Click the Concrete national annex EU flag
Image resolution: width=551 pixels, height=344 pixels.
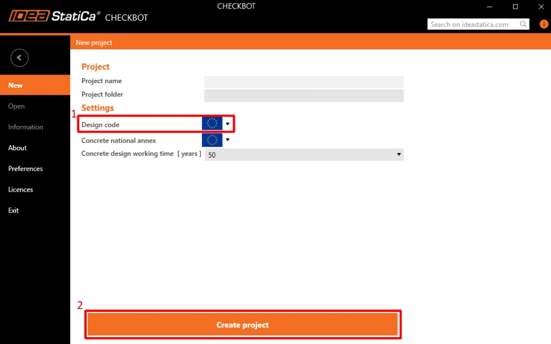click(212, 140)
